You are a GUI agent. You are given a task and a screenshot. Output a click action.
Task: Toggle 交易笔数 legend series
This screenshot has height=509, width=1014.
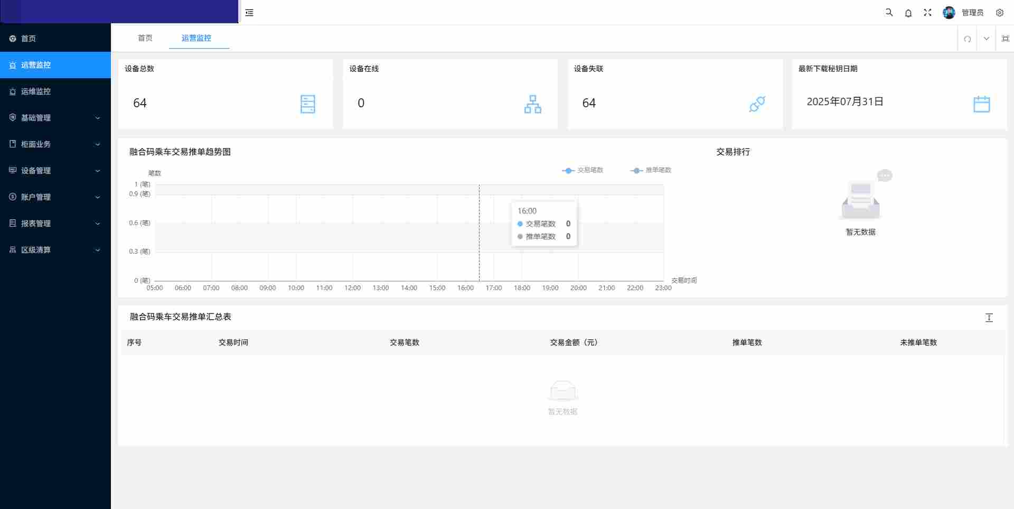tap(583, 170)
